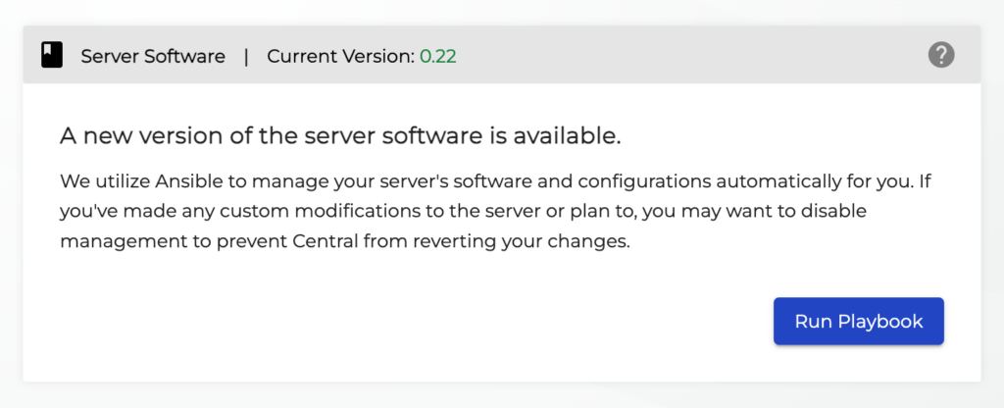Click the book icon beside Server Software
1004x408 pixels.
[52, 56]
